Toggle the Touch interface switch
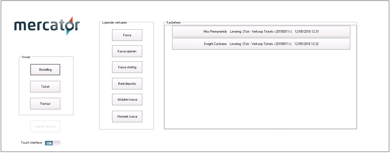Screen dimensions: 390x153 52,143
